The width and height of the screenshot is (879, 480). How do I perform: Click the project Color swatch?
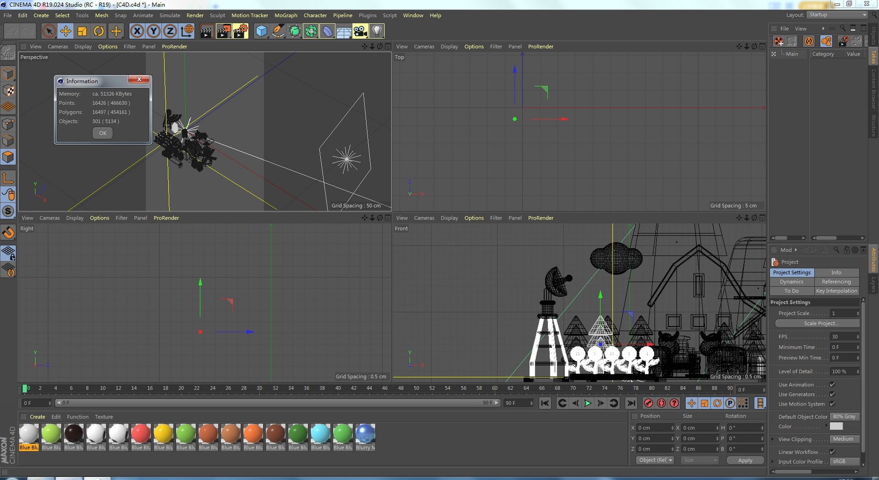click(836, 426)
